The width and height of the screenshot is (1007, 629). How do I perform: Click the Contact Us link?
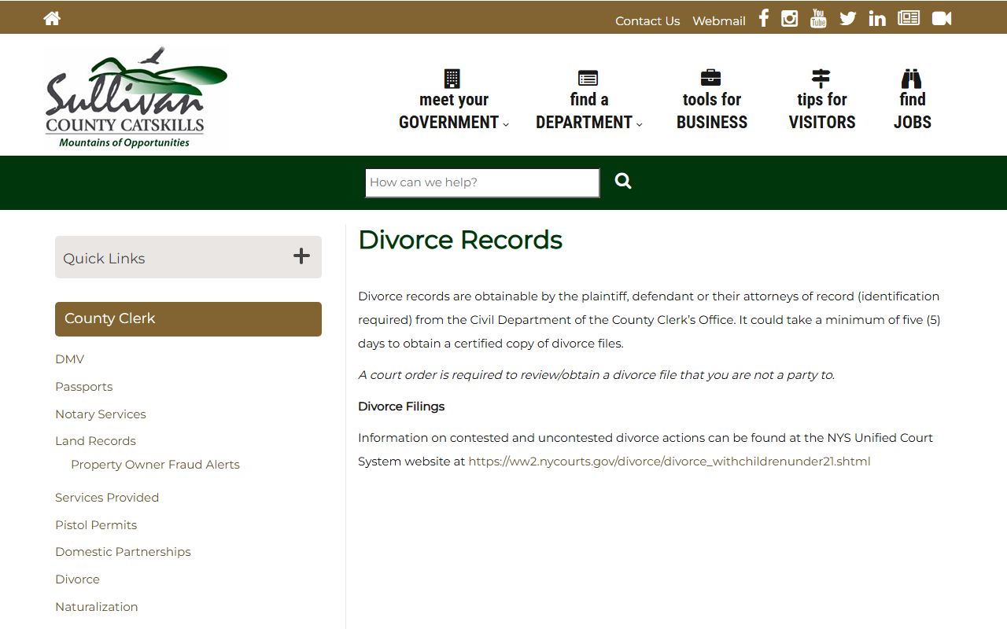[647, 21]
